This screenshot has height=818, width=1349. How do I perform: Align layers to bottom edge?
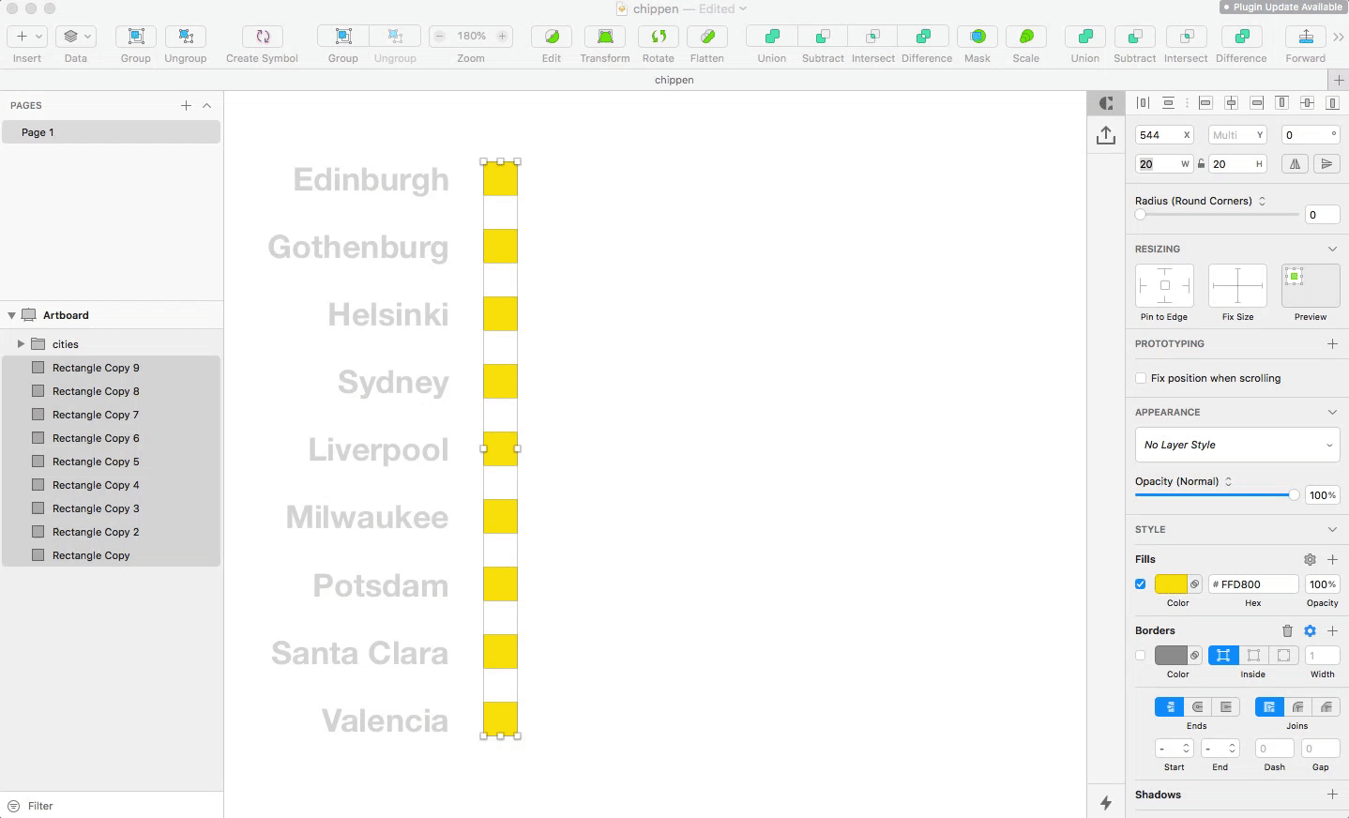[1332, 103]
